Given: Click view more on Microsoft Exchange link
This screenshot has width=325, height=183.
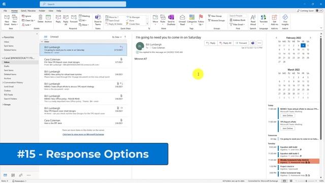Looking at the screenshot, I should (x=83, y=134).
